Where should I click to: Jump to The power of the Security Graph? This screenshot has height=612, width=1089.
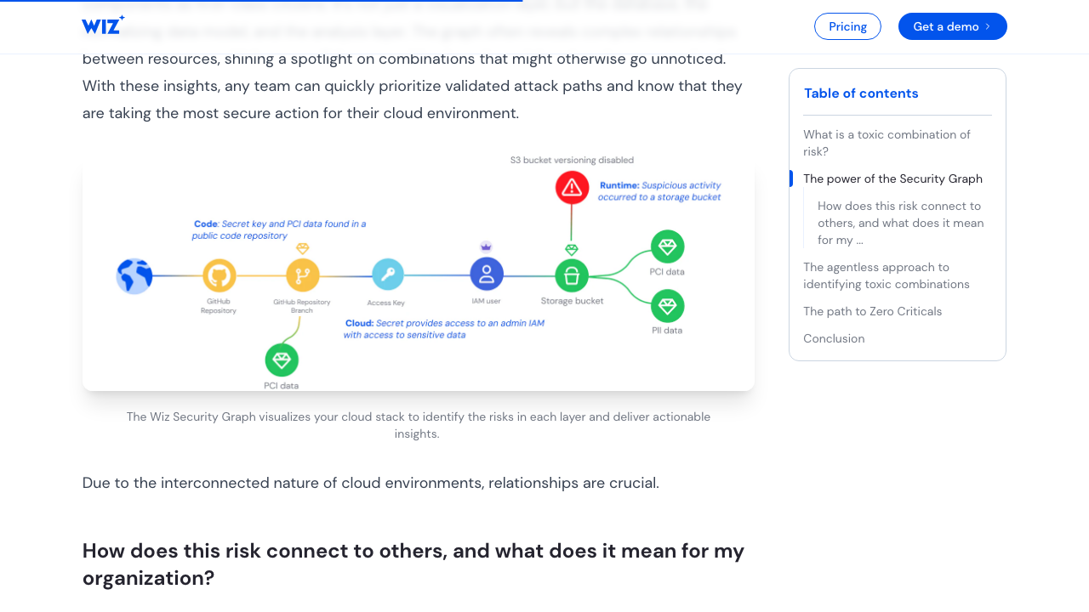coord(892,178)
